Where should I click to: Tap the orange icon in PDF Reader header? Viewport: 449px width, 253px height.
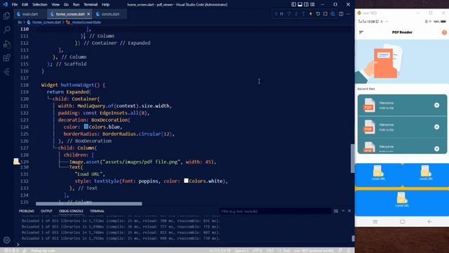[444, 32]
